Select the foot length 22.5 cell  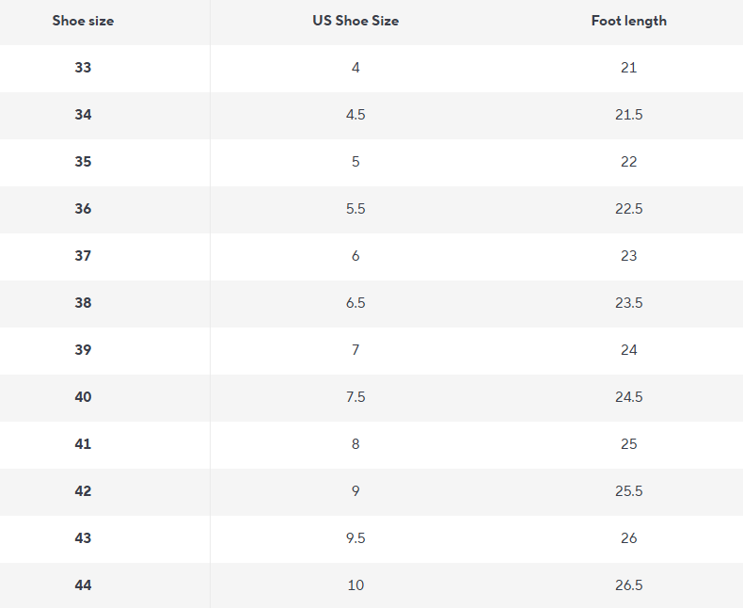[628, 209]
